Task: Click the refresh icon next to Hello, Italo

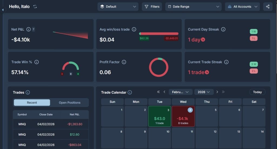Action: click(35, 6)
